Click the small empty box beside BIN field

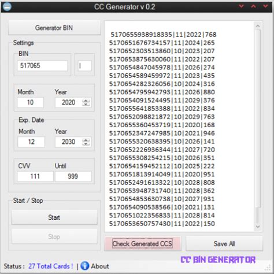click(84, 66)
